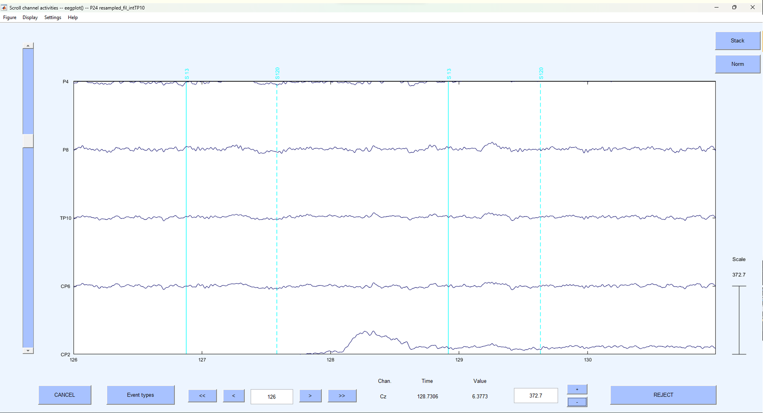This screenshot has height=413, width=763.
Task: Jump forward with the fast-forward button
Action: [x=342, y=396]
